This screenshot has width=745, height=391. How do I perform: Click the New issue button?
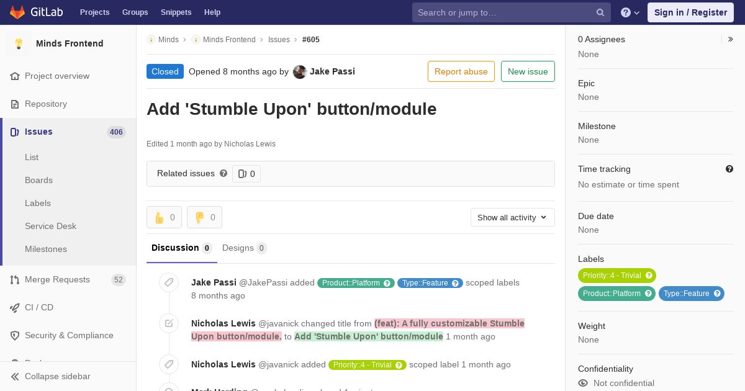528,71
